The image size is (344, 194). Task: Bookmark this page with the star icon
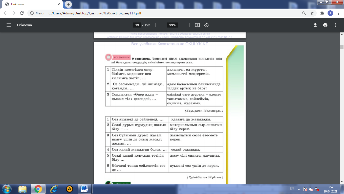click(x=312, y=13)
